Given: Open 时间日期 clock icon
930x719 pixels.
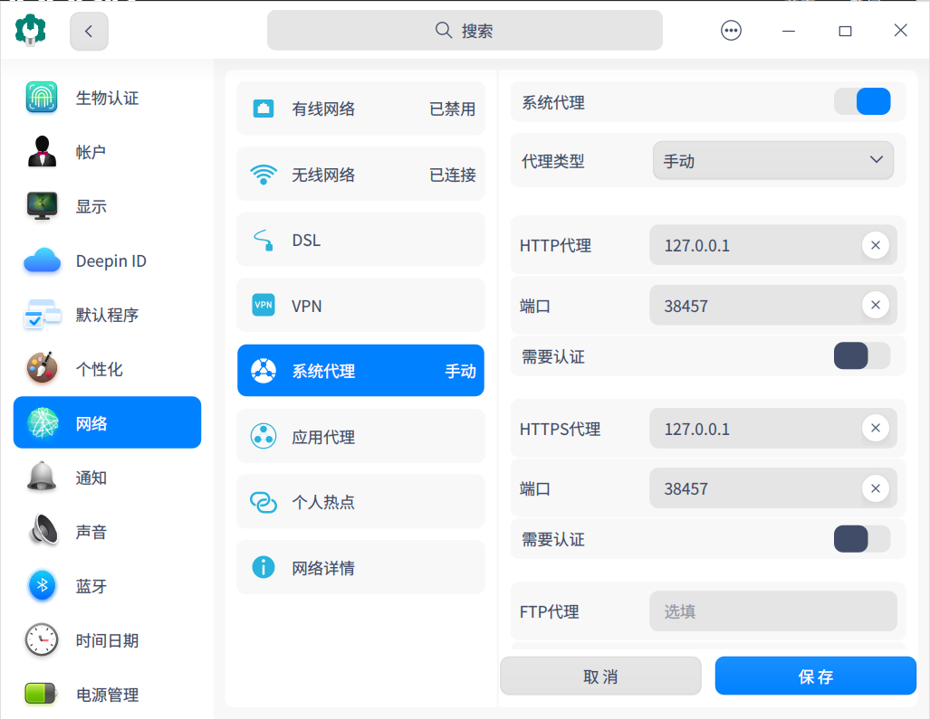Looking at the screenshot, I should [42, 639].
